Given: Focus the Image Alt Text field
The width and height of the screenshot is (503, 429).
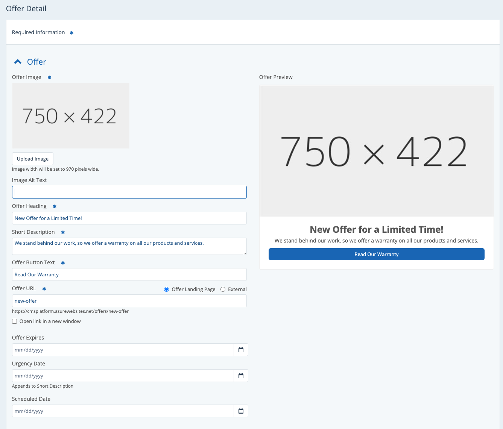Looking at the screenshot, I should click(x=129, y=192).
